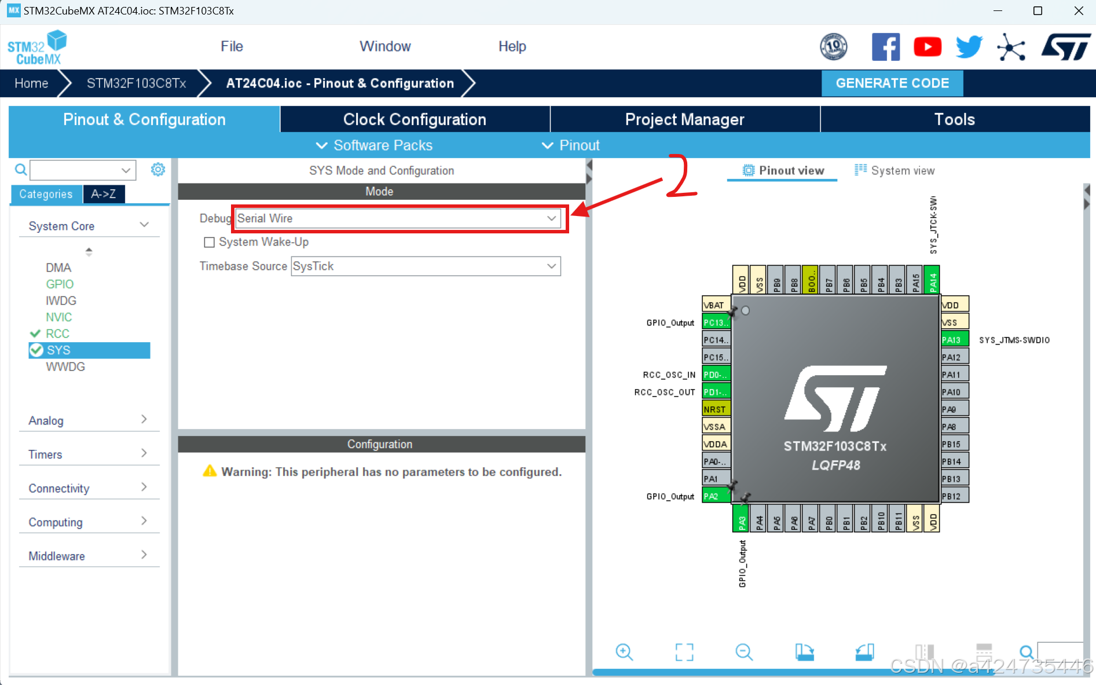
Task: Click the zoom in icon below pinout view
Action: click(624, 653)
